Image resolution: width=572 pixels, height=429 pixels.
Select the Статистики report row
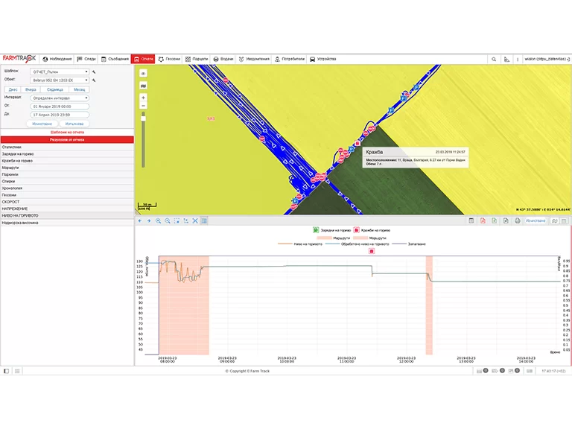point(67,147)
